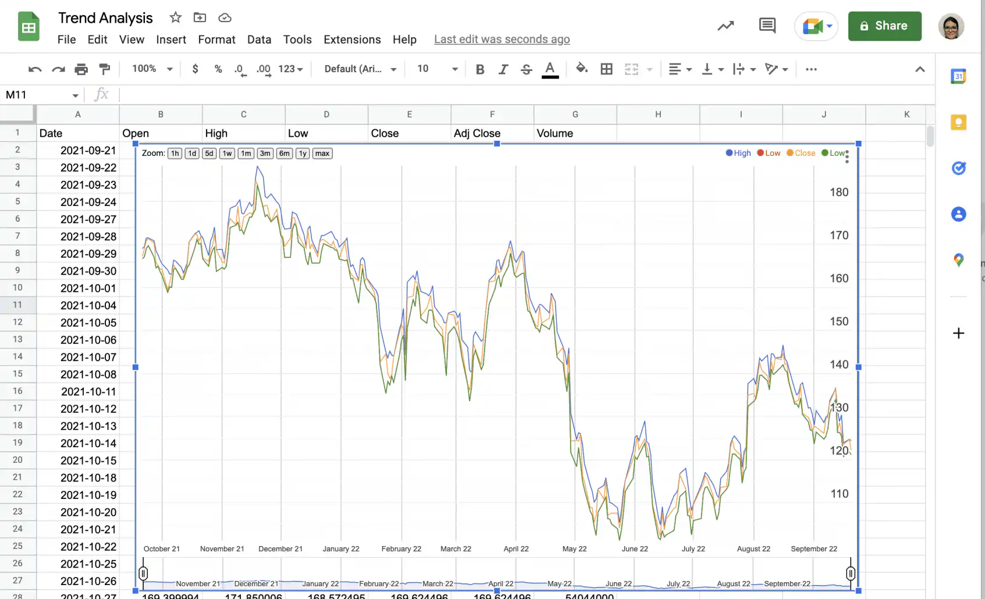Screen dimensions: 985x599
Task: Set chart zoom to max
Action: 322,154
